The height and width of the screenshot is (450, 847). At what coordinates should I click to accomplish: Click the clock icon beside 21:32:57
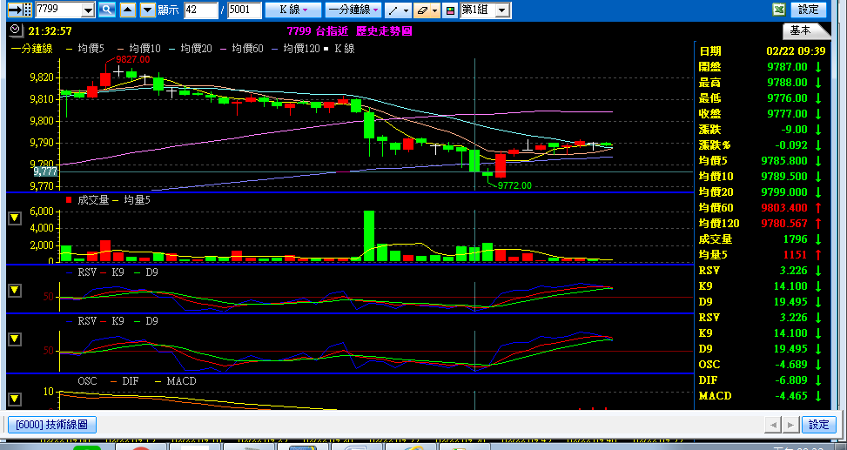[x=15, y=30]
